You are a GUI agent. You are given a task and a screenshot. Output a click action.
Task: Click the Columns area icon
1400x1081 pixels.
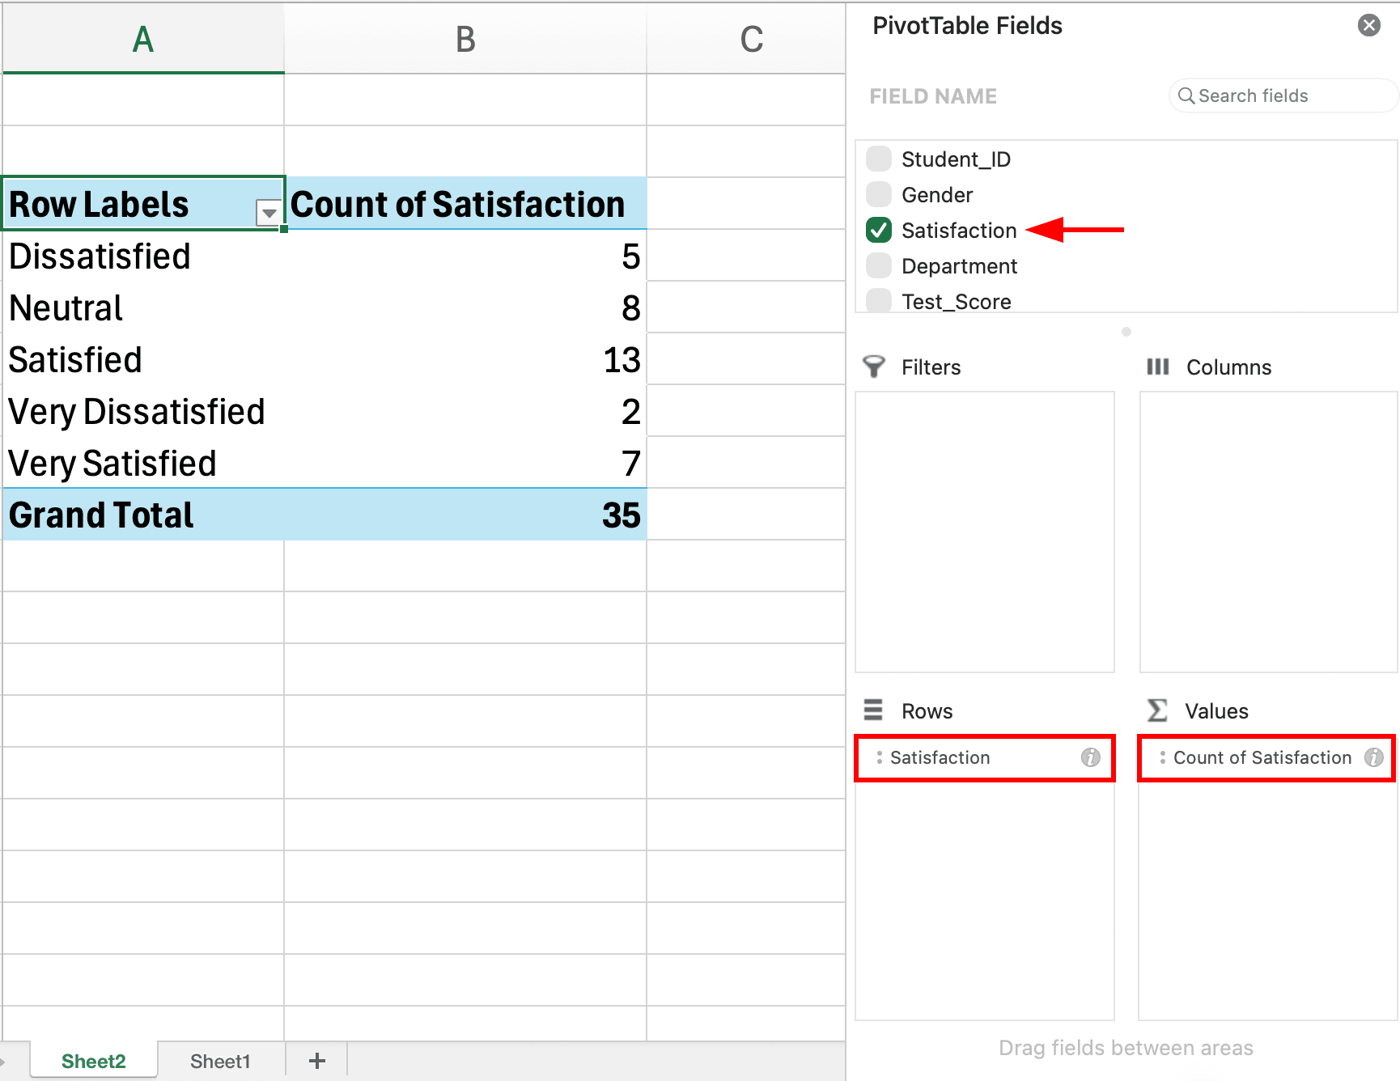tap(1157, 367)
